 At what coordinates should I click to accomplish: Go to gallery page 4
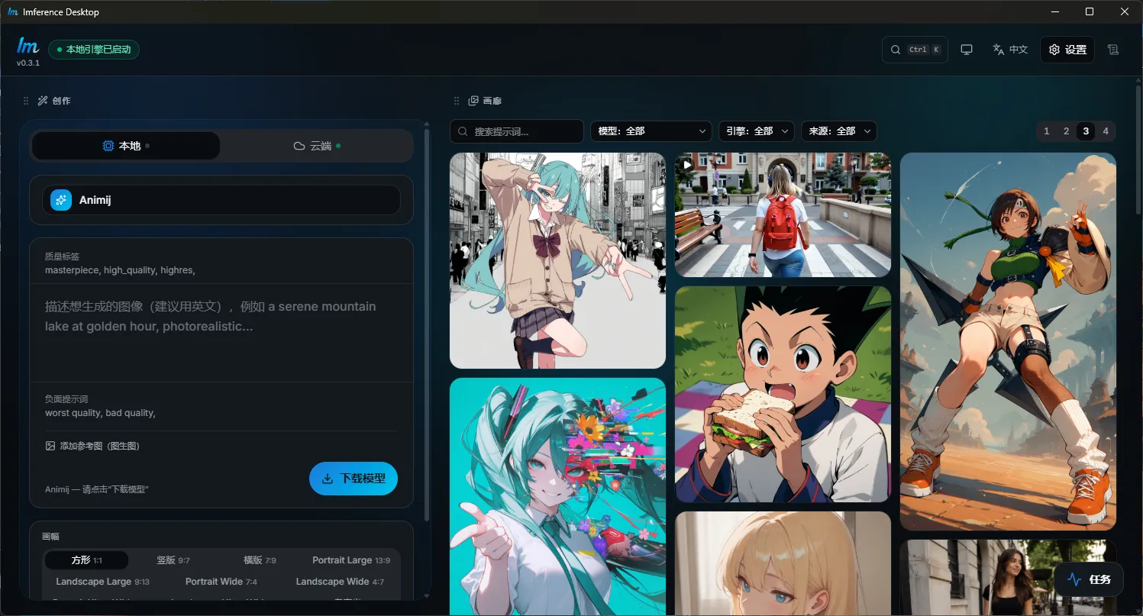pos(1106,131)
